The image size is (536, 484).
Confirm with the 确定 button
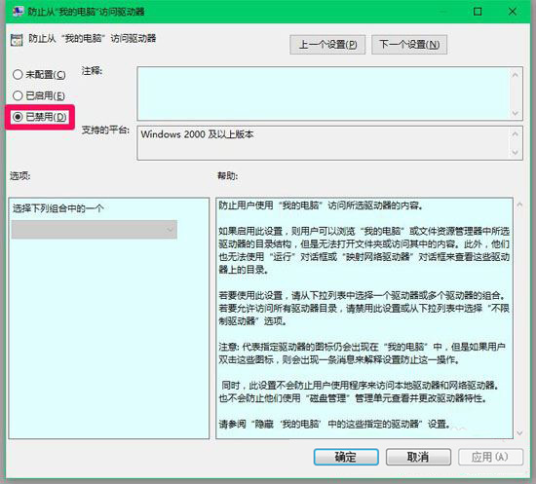coord(346,457)
